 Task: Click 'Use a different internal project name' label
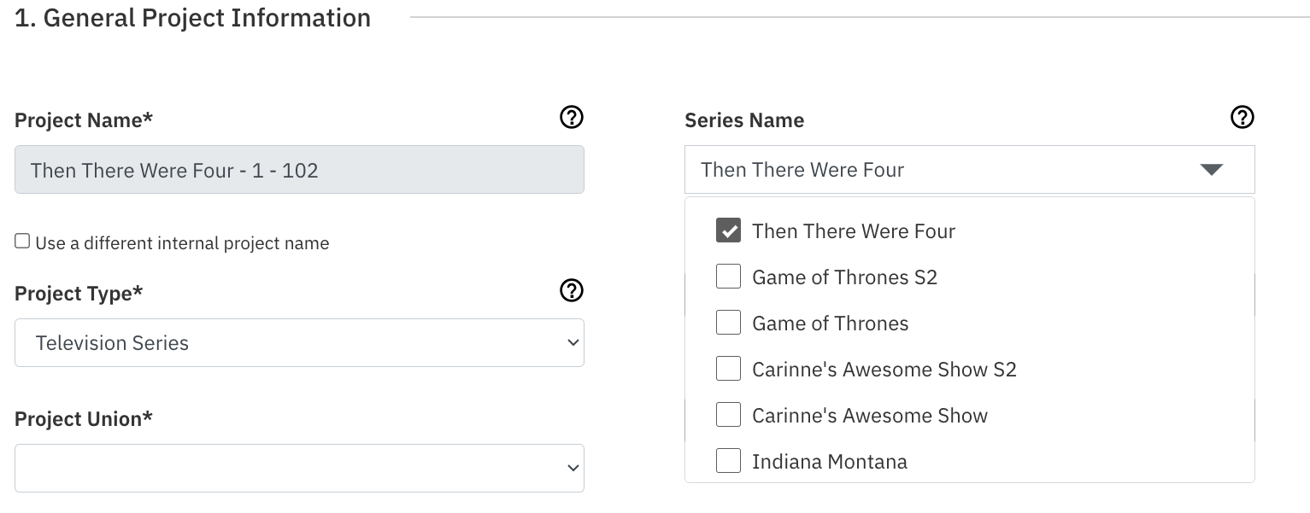(182, 243)
